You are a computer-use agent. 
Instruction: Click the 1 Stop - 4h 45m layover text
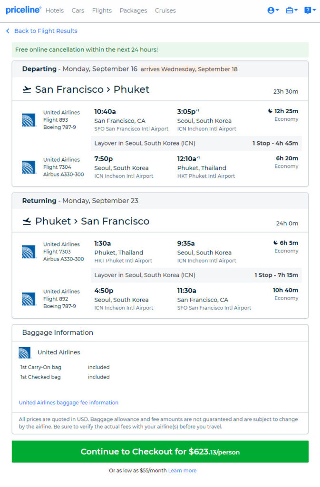click(275, 143)
